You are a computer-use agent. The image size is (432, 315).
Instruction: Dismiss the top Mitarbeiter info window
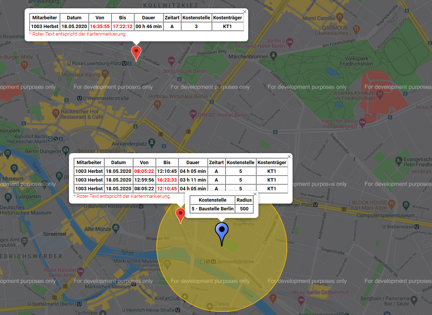click(x=245, y=12)
